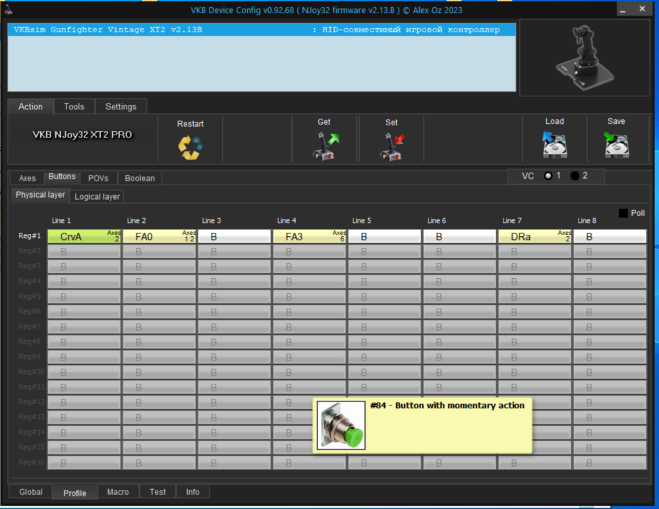Click the Restart recycle icon

[x=190, y=147]
